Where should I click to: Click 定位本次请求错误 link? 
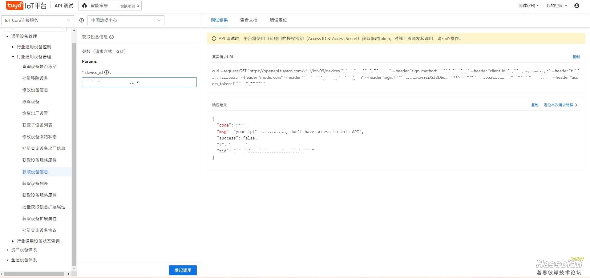pyautogui.click(x=560, y=105)
